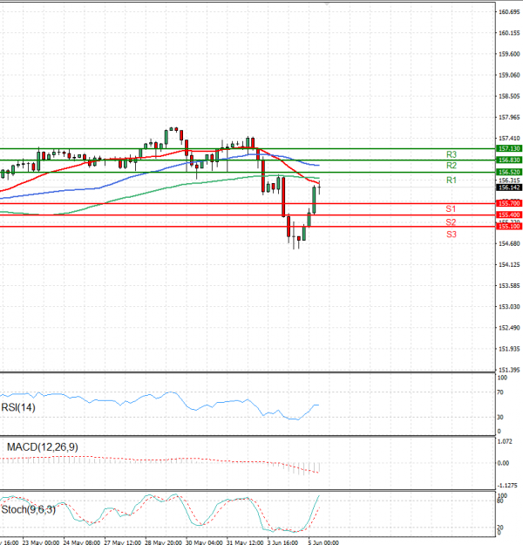Click the RSI 70 level value
Screen dimensions: 523x545
(x=500, y=392)
